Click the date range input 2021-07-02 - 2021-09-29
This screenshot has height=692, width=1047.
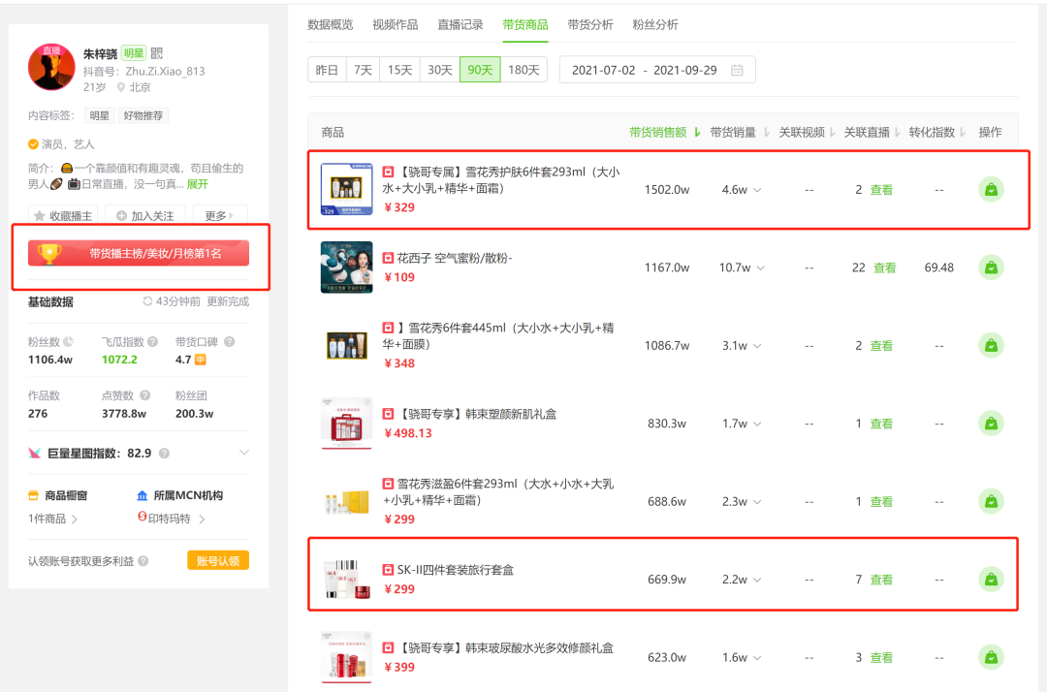pos(657,70)
